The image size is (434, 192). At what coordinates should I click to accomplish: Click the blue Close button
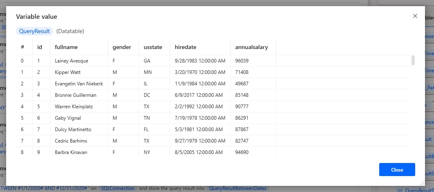coord(397,170)
